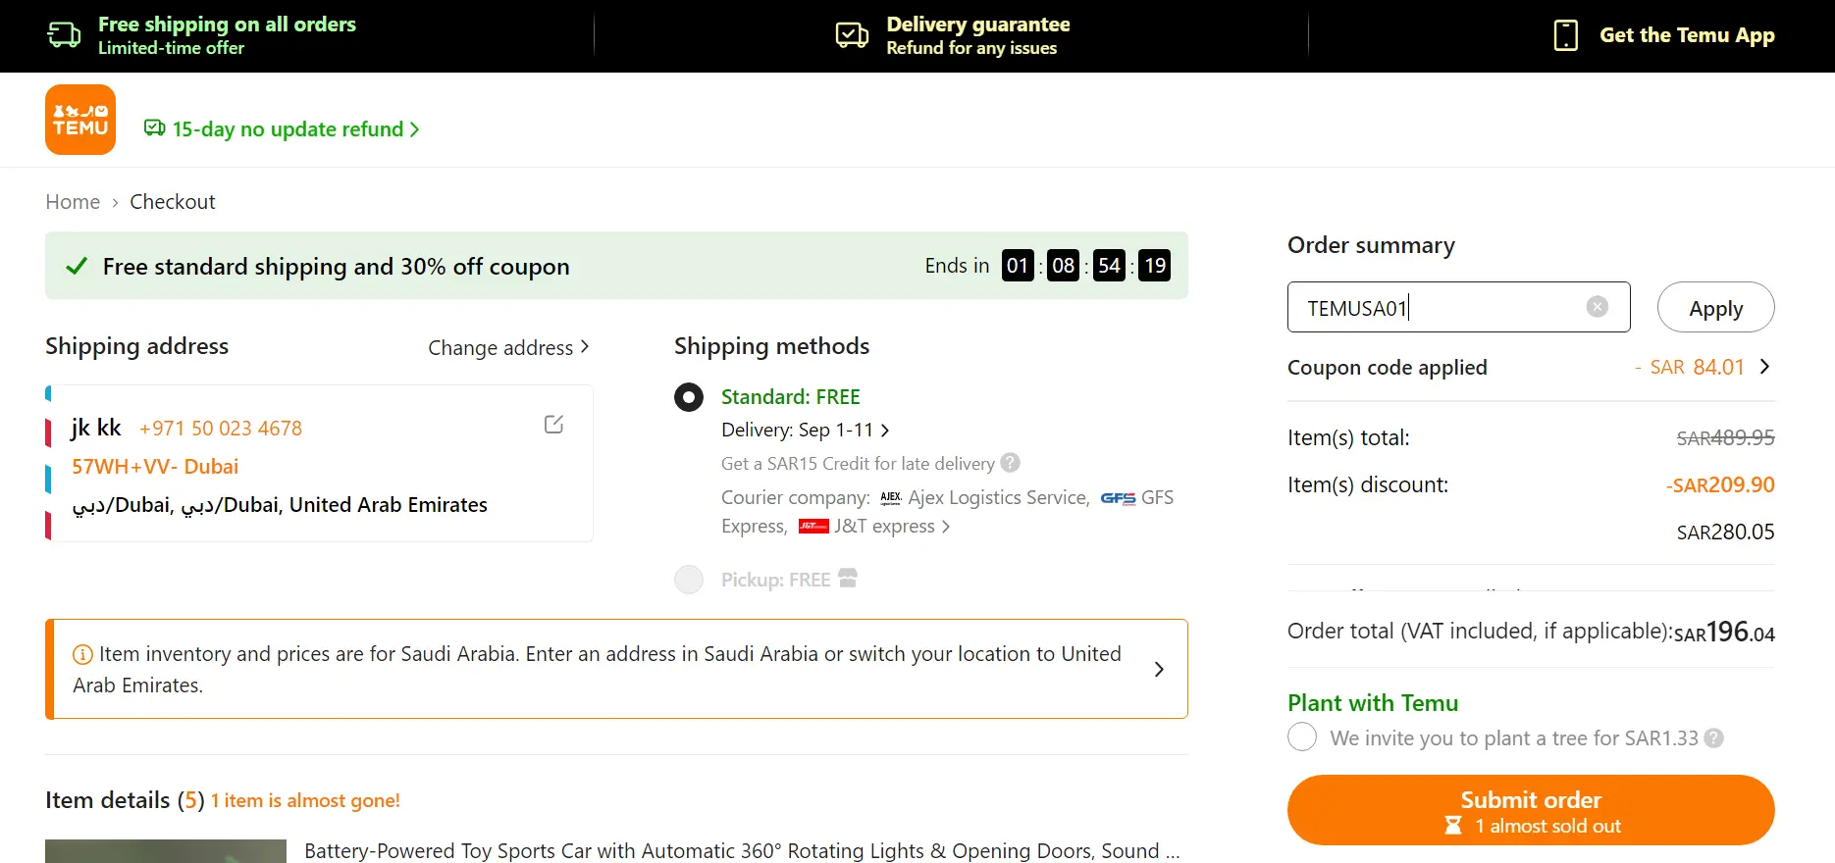The image size is (1835, 863).
Task: Apply the coupon code
Action: (1715, 307)
